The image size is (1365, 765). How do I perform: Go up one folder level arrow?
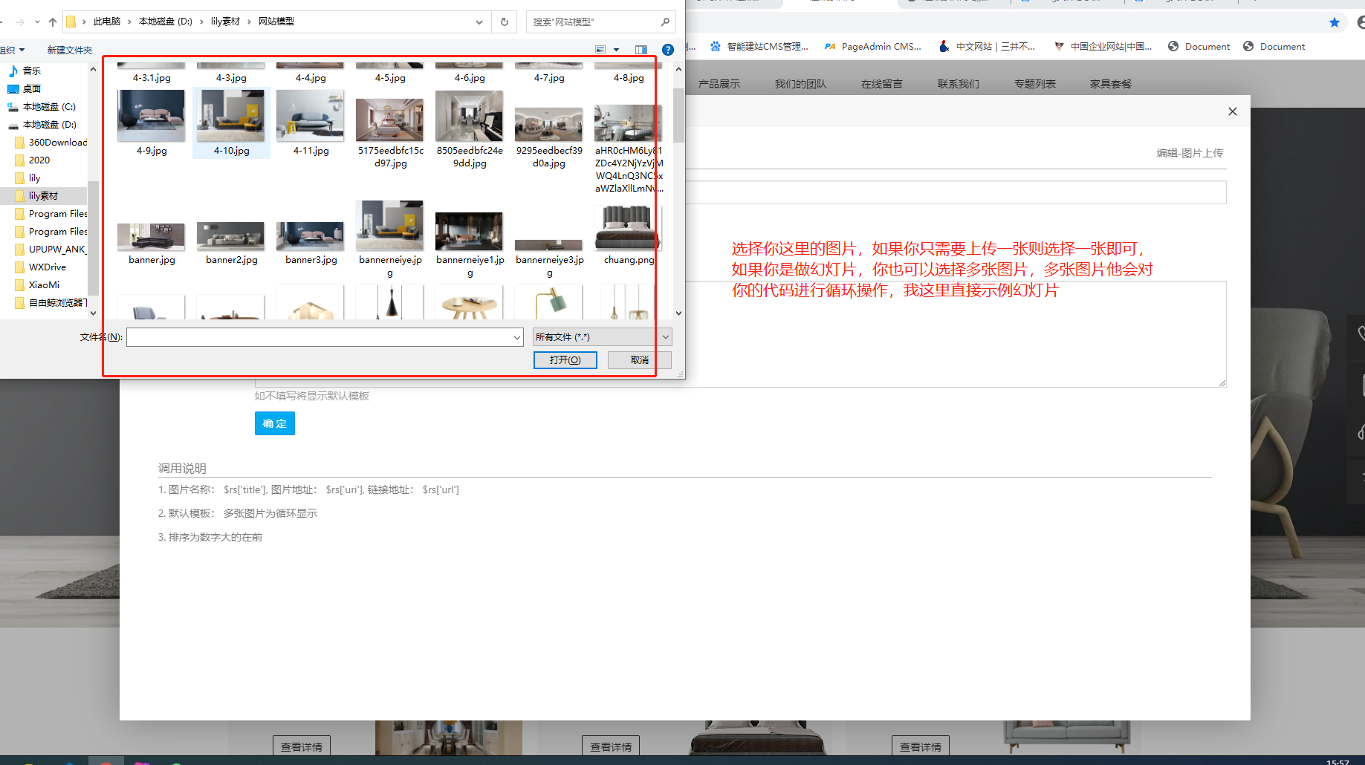click(x=53, y=22)
